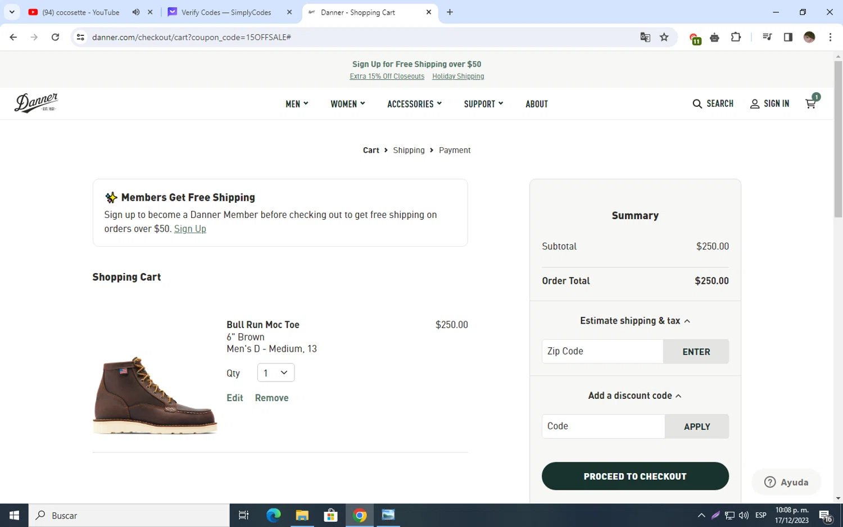This screenshot has height=527, width=843.
Task: Click the ESP language indicator
Action: [761, 515]
